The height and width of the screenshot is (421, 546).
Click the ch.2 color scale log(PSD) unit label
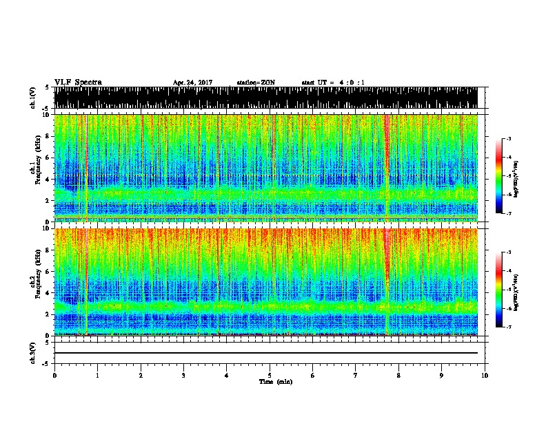pos(516,292)
